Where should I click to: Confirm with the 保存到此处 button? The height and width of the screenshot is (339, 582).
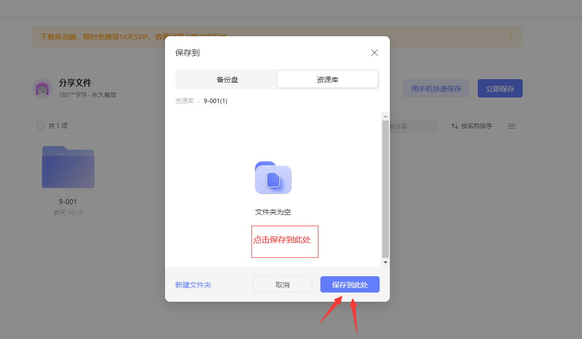pyautogui.click(x=350, y=285)
